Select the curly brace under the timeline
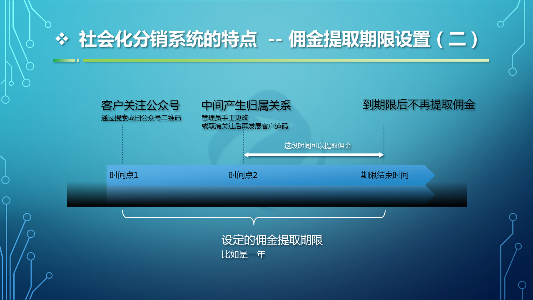The image size is (533, 300). [x=254, y=216]
